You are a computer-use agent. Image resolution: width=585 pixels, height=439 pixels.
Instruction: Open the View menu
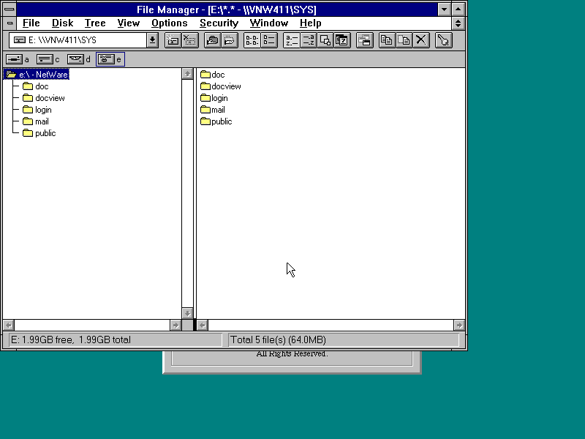pos(129,23)
